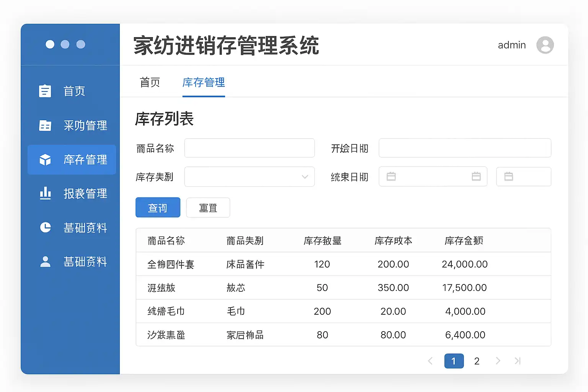Jump to last page in pagination
The image size is (588, 392).
518,361
